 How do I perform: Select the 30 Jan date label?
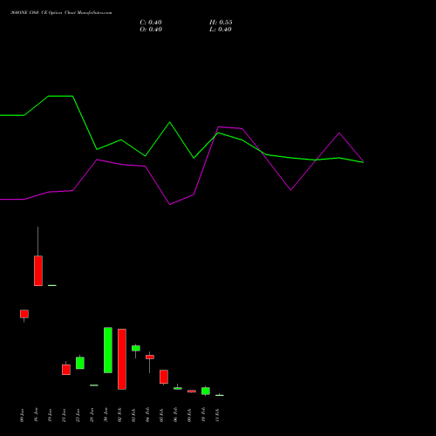(106, 415)
